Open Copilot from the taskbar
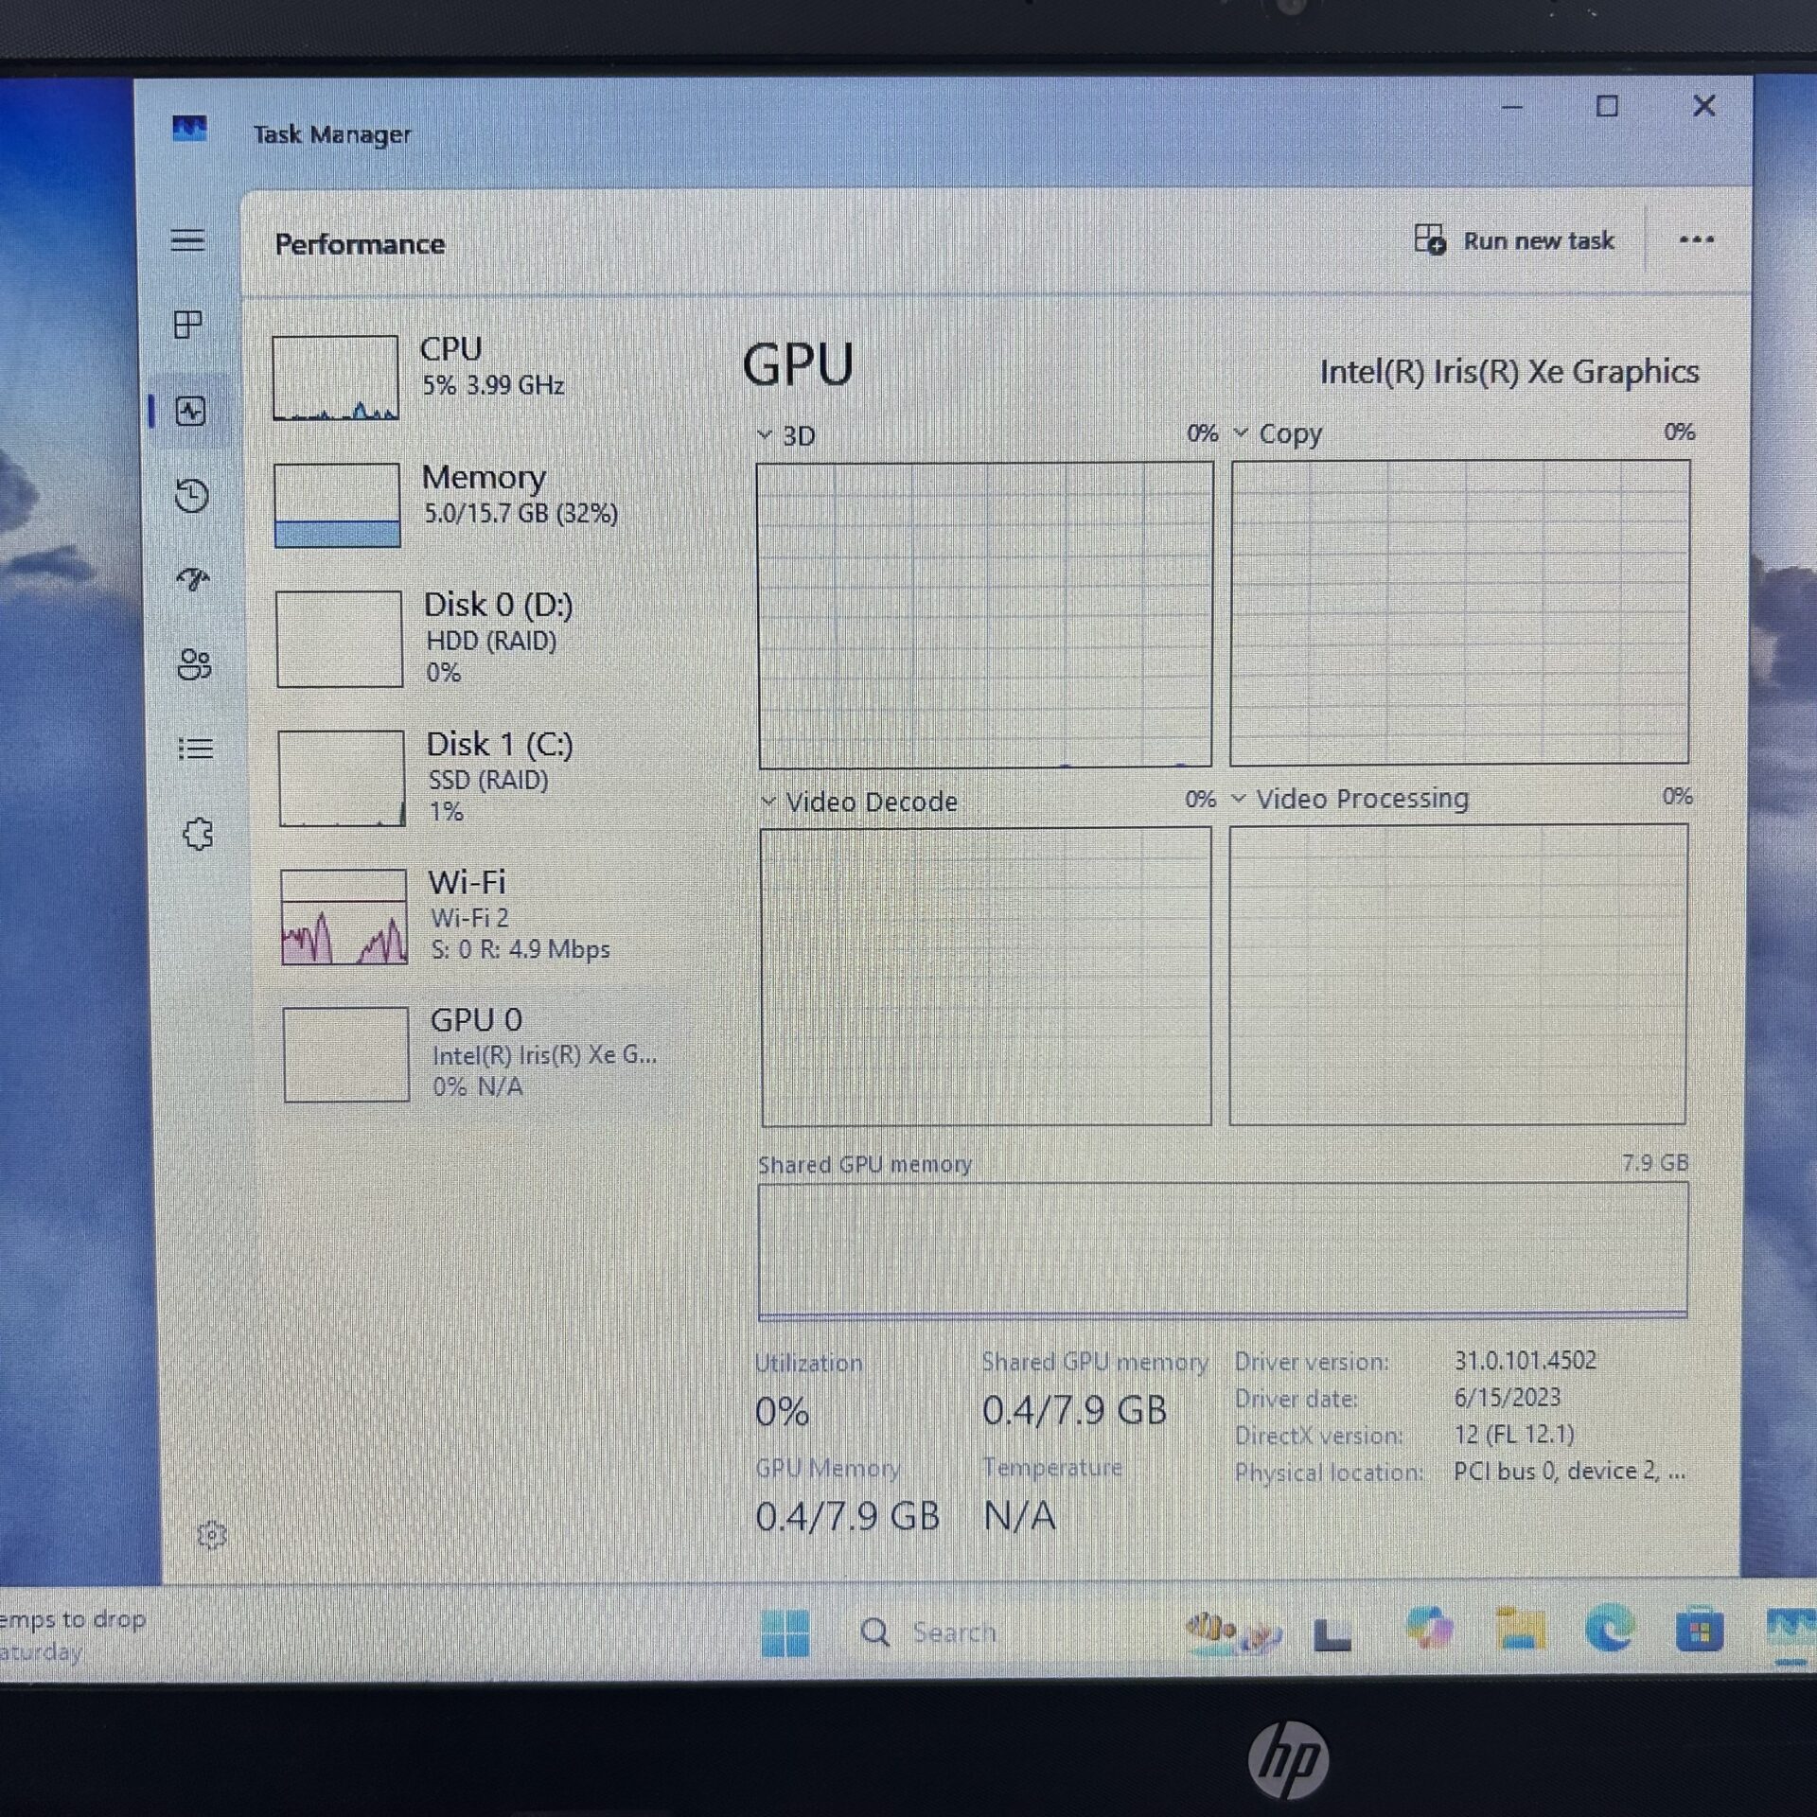Viewport: 1817px width, 1817px height. click(x=1429, y=1630)
